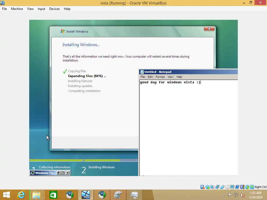
Task: Click the Collecting information progress bar segment
Action: pos(56,160)
